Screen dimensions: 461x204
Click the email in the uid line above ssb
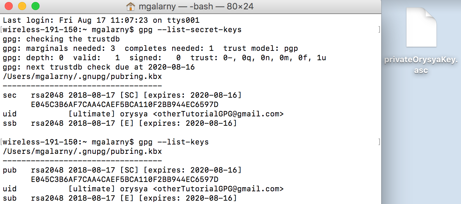218,114
